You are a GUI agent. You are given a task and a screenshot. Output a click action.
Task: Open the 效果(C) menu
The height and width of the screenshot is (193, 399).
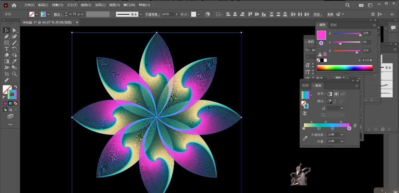point(100,5)
